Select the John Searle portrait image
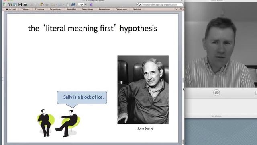Viewport: 257px width, 145px height. coord(143,89)
